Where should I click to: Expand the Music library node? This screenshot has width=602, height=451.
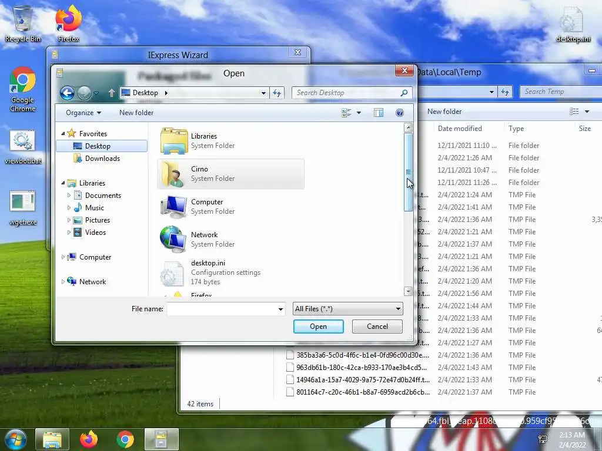(69, 207)
